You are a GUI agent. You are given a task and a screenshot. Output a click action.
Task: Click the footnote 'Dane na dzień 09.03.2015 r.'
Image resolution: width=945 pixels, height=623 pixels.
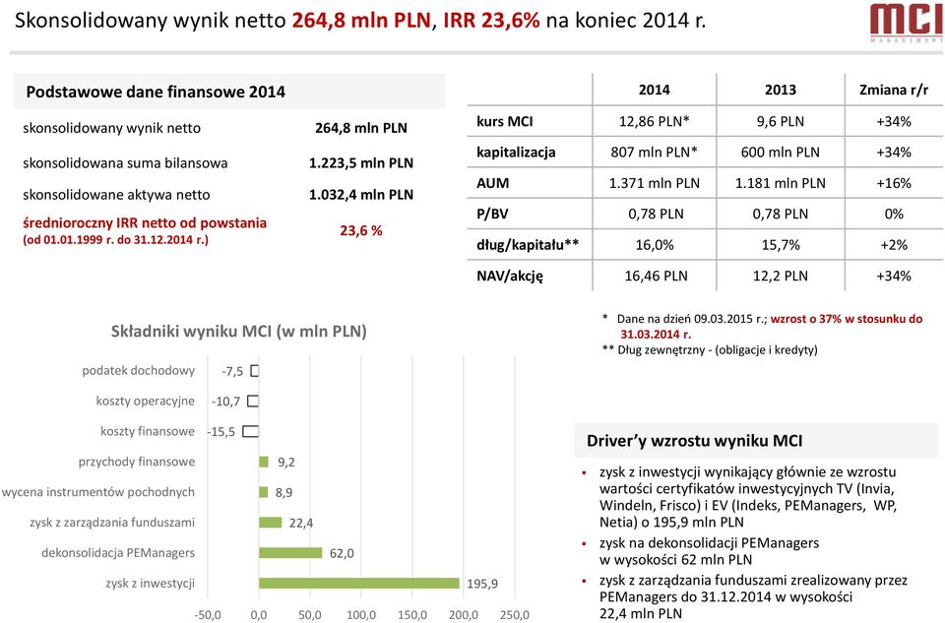[x=691, y=319]
